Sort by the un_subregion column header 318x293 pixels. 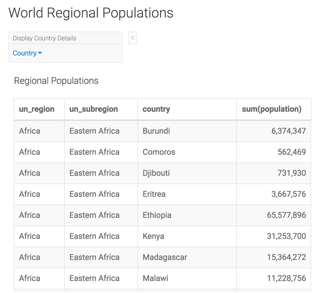[x=93, y=109]
